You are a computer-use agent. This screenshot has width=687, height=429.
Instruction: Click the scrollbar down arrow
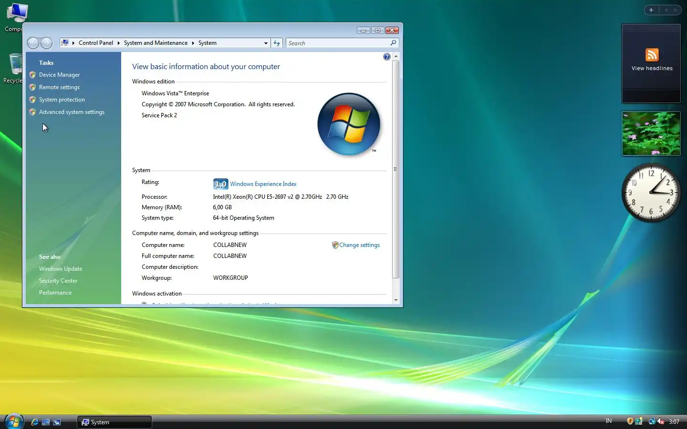pos(396,300)
